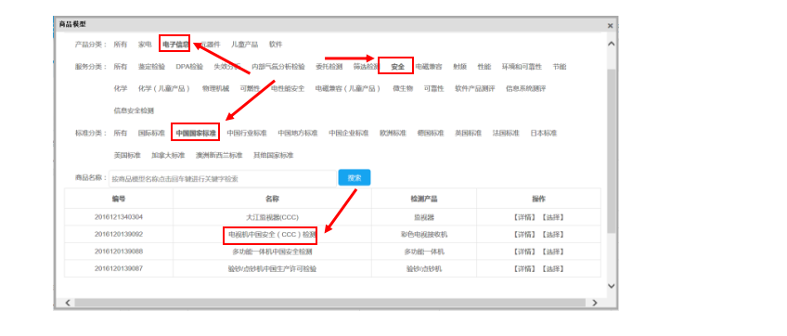Choose 其他国家标准 standard category
Image resolution: width=787 pixels, height=336 pixels.
pos(274,155)
